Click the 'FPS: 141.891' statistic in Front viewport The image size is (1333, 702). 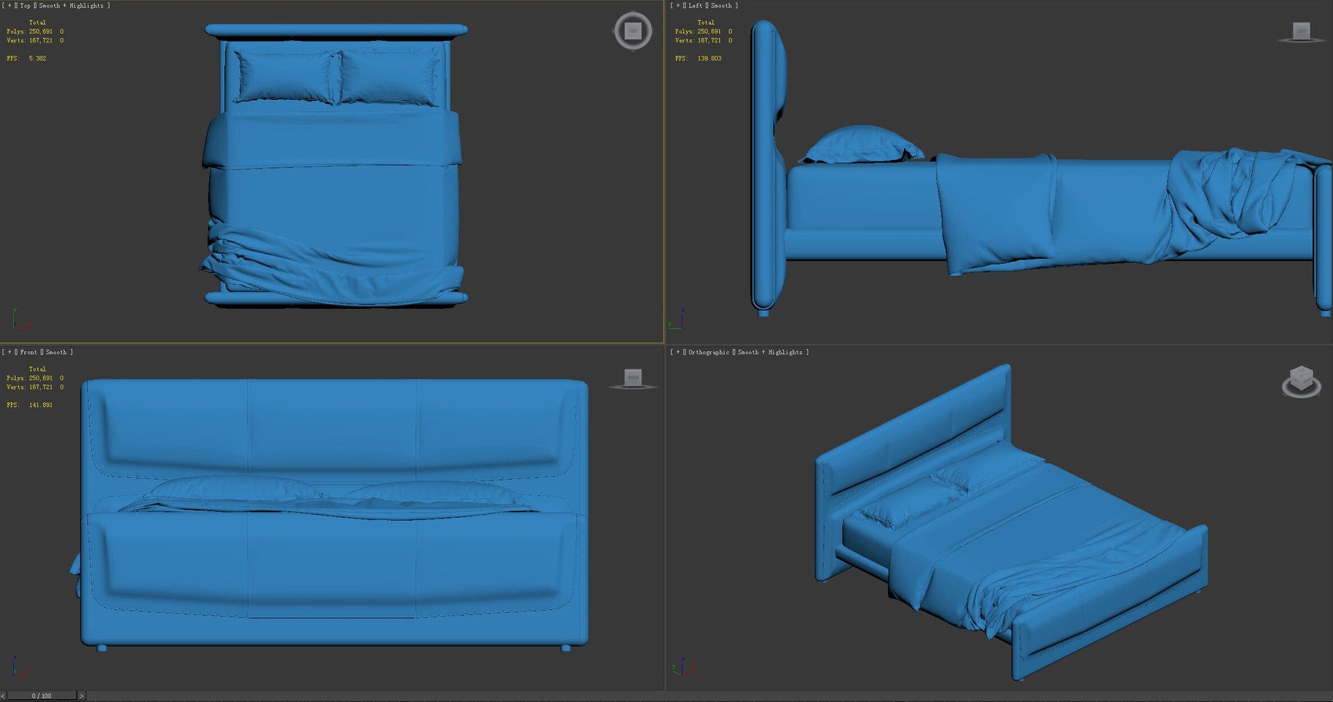(30, 405)
